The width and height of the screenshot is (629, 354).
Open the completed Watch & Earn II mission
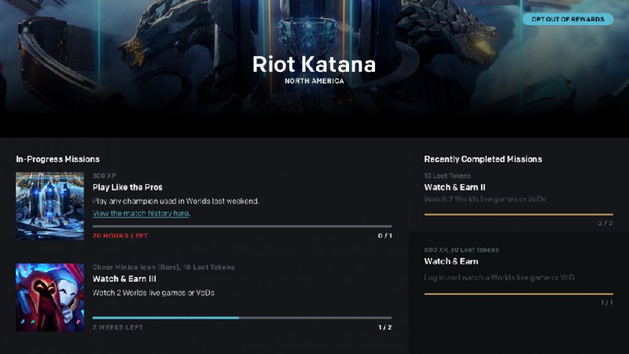(x=455, y=187)
